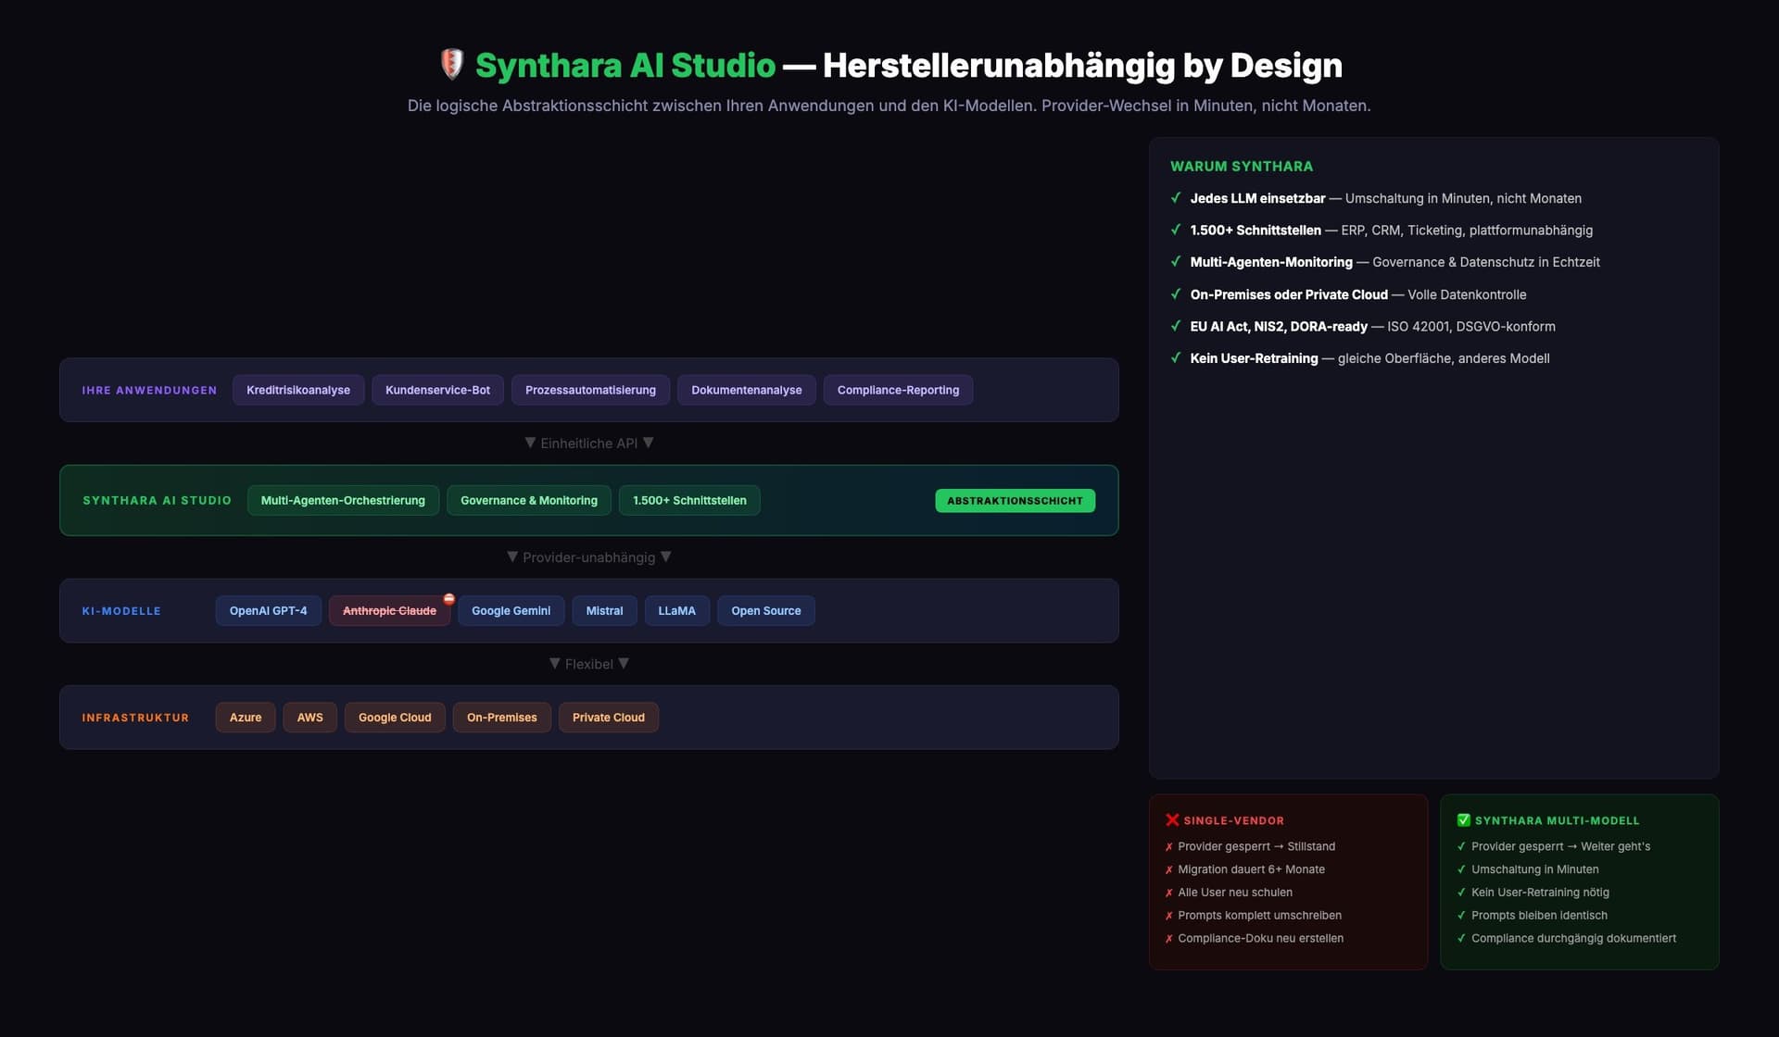Viewport: 1779px width, 1037px height.
Task: Select the Kundenservice-Bot application chip
Action: 437,390
